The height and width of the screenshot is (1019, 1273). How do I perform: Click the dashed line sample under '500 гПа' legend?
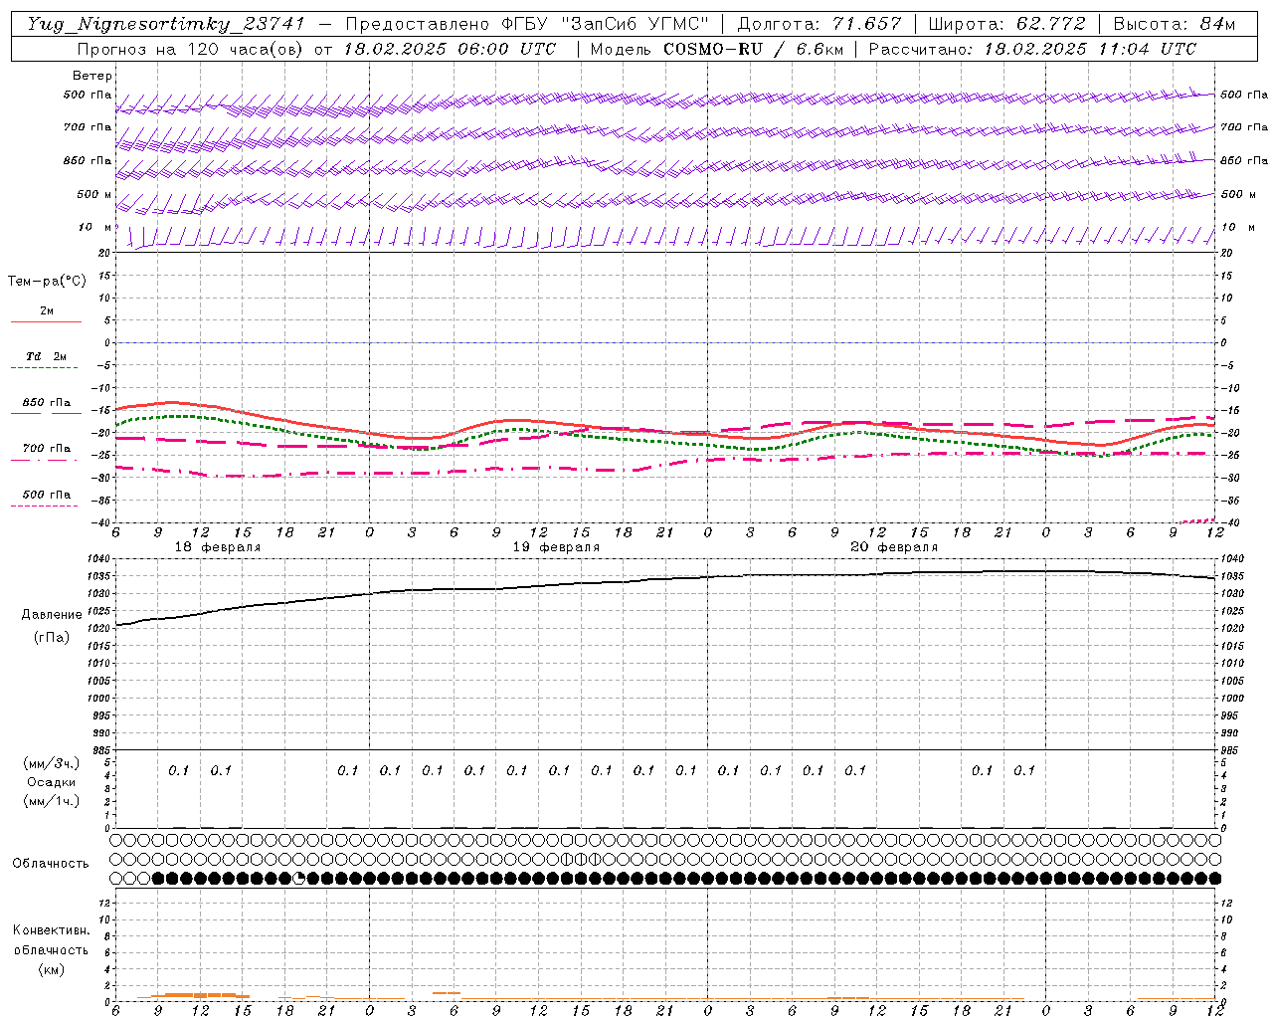tap(44, 507)
